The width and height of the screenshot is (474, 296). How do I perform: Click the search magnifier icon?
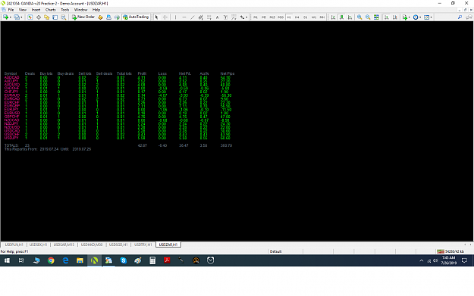(460, 17)
